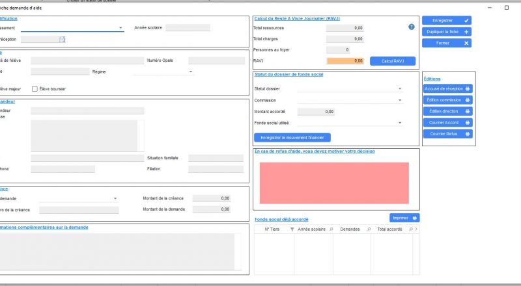Expand the Statut dossier dropdown

[399, 89]
